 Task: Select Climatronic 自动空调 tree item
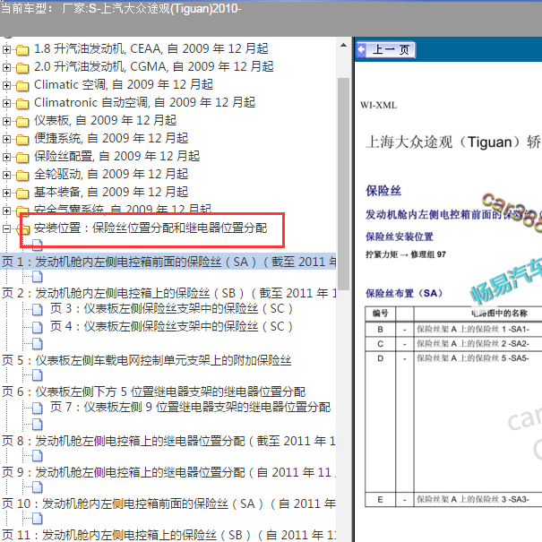(144, 103)
